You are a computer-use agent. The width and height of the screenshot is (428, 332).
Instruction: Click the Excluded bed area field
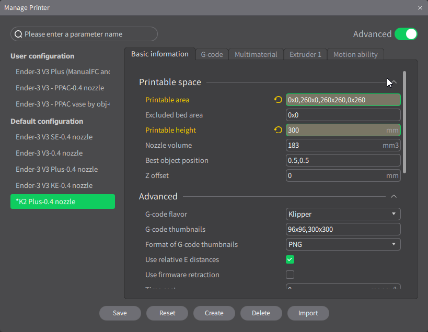click(343, 115)
